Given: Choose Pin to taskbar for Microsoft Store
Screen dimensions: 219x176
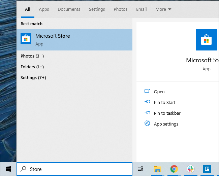Looking at the screenshot, I should point(167,113).
